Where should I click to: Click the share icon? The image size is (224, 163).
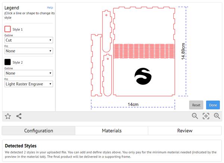click(19, 116)
